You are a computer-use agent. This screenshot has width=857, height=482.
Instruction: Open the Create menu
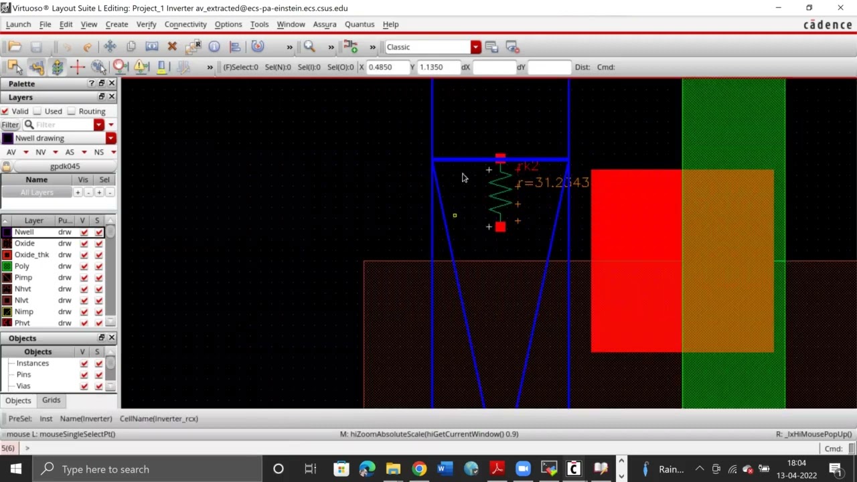click(116, 24)
